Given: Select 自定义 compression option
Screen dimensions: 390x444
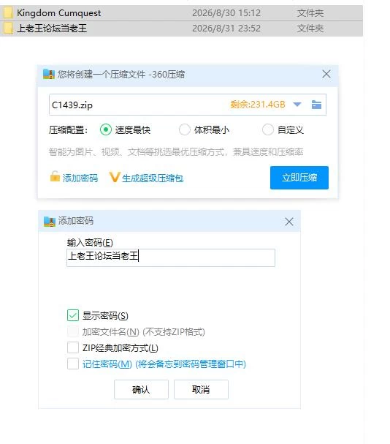Looking at the screenshot, I should click(x=267, y=129).
